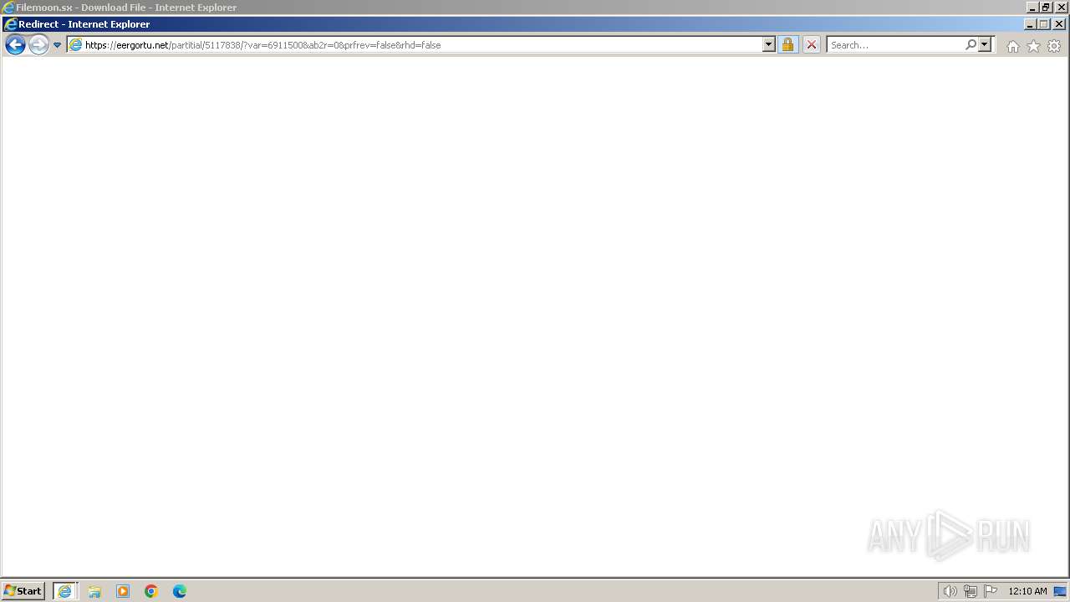Restore the Filemoon.sx background window

(x=1047, y=7)
